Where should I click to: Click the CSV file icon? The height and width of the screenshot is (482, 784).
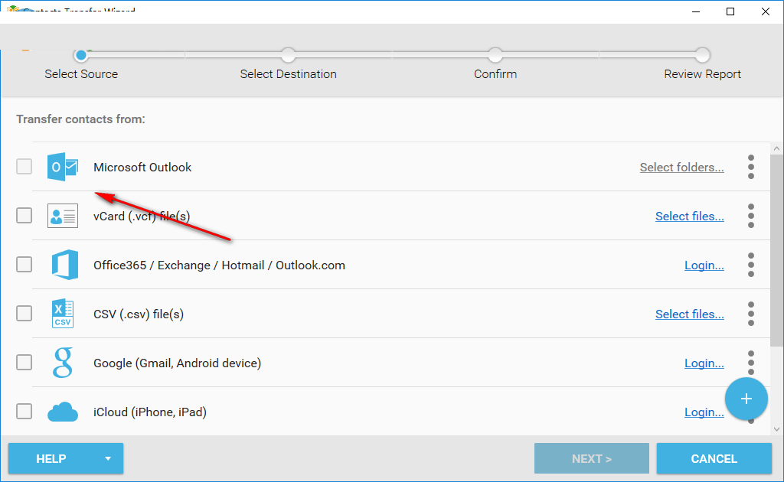pos(63,314)
